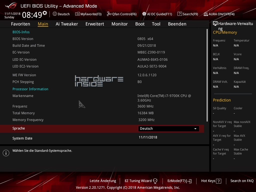Image resolution: width=256 pixels, height=192 pixels.
Task: Click Letzte Änderung in the bottom bar
Action: point(103,181)
